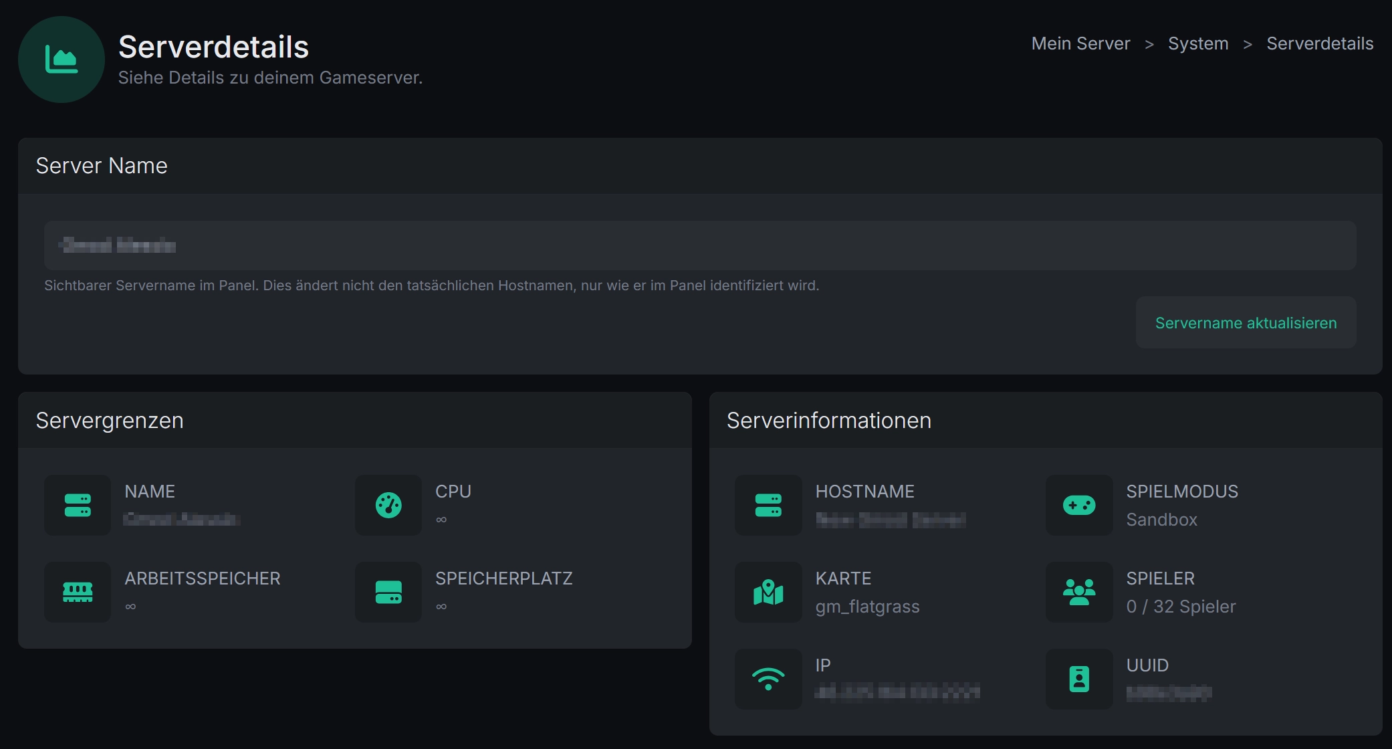The height and width of the screenshot is (749, 1392).
Task: Focus the Server Name input field
Action: pos(700,245)
